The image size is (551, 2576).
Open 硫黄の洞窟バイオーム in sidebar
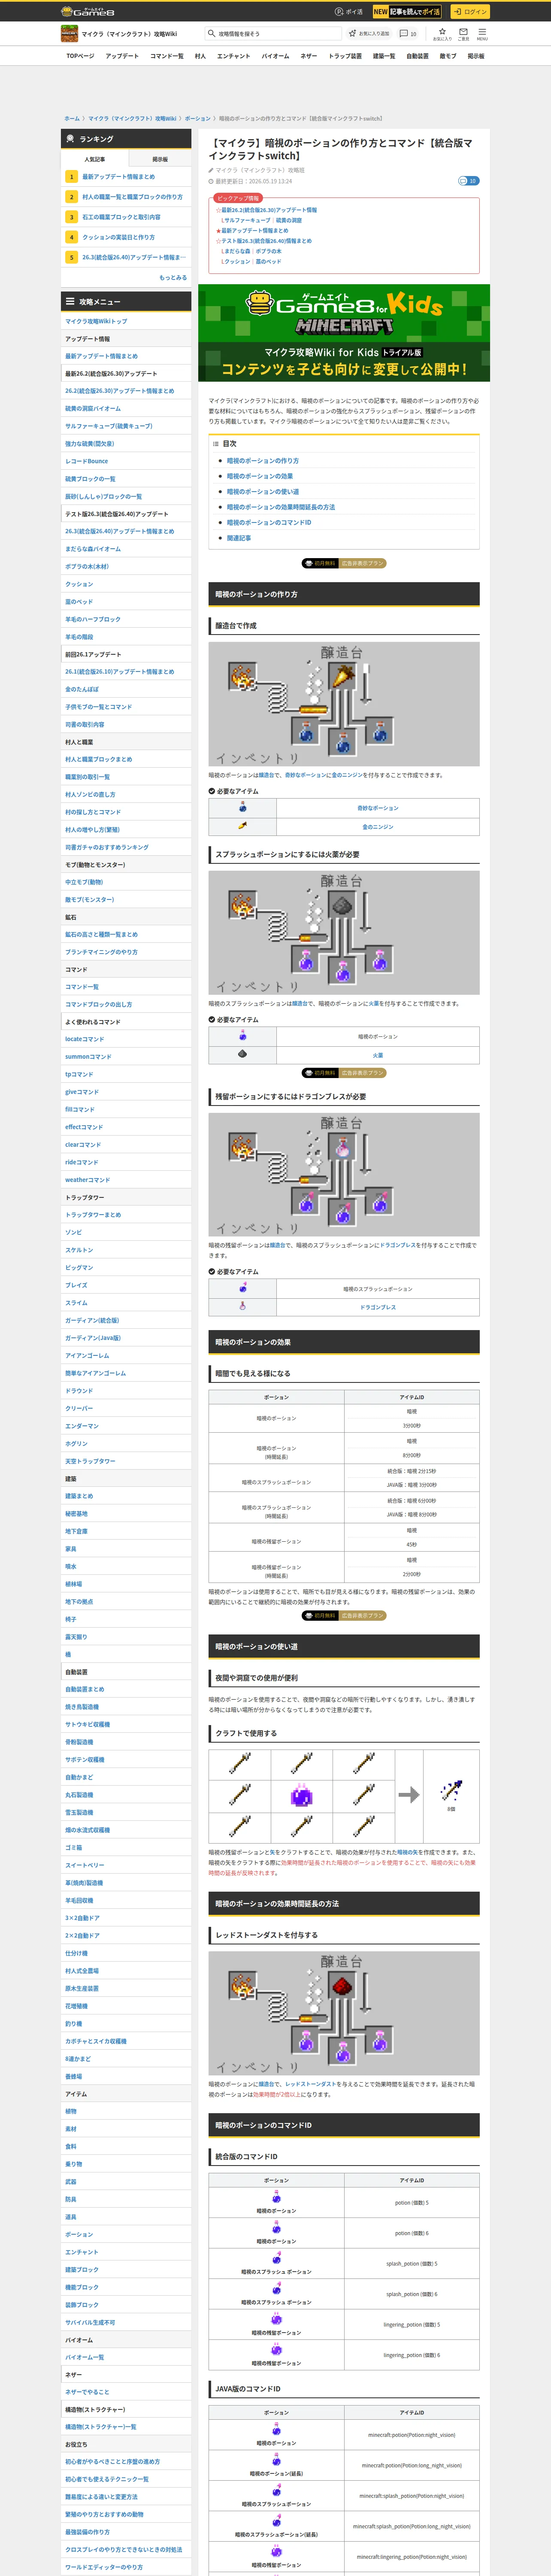[93, 408]
